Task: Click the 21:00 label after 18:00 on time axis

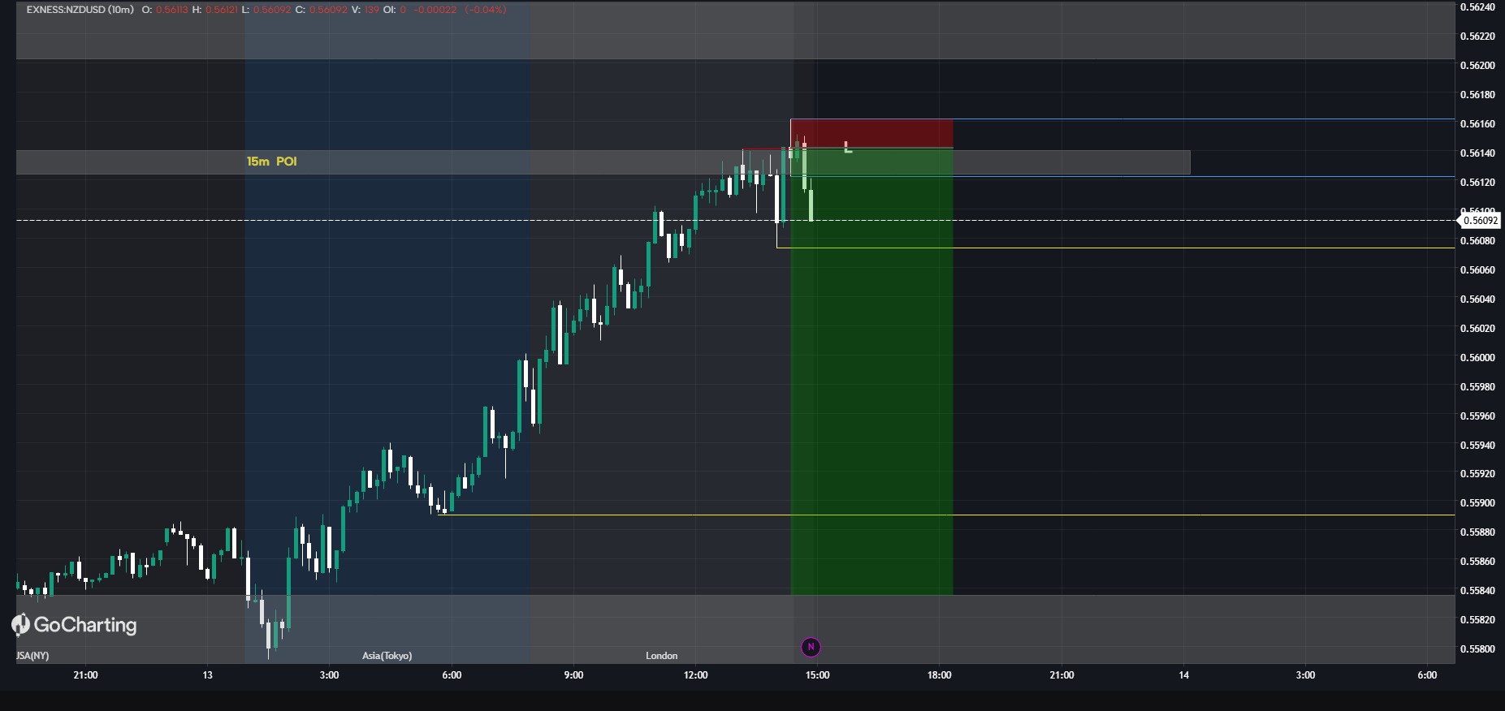Action: point(1062,675)
